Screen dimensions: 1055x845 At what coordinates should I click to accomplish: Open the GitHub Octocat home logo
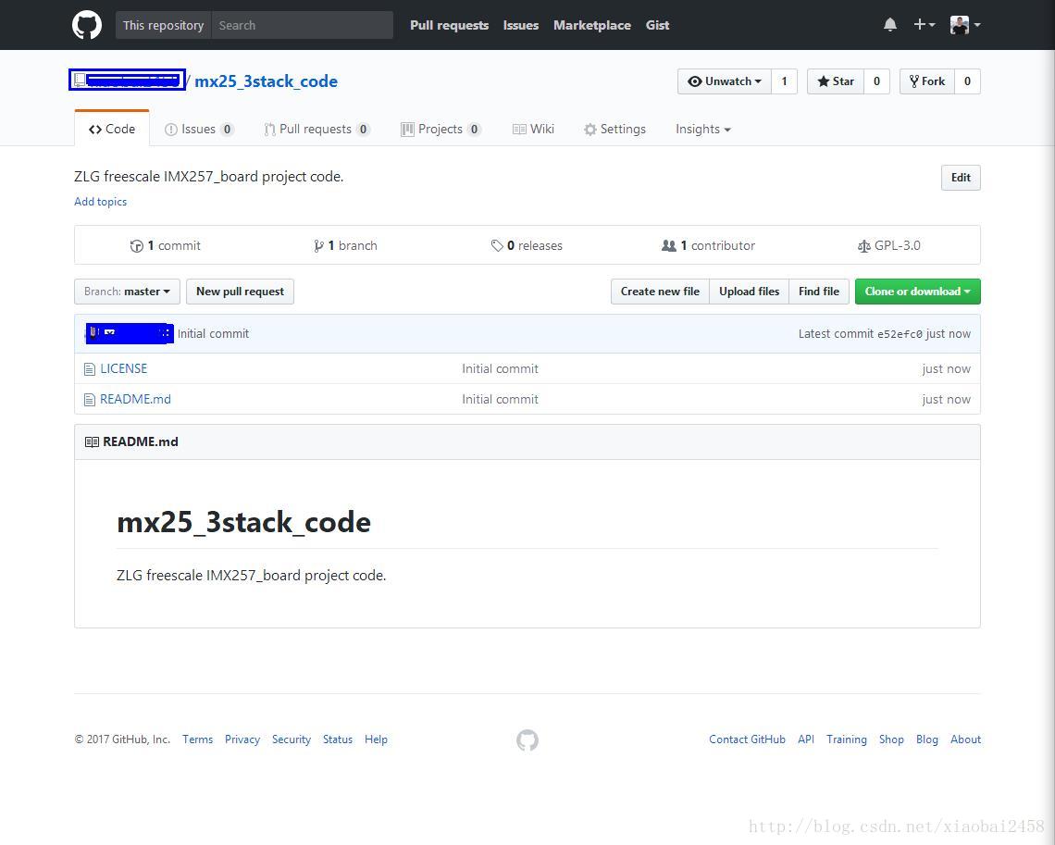pos(87,25)
